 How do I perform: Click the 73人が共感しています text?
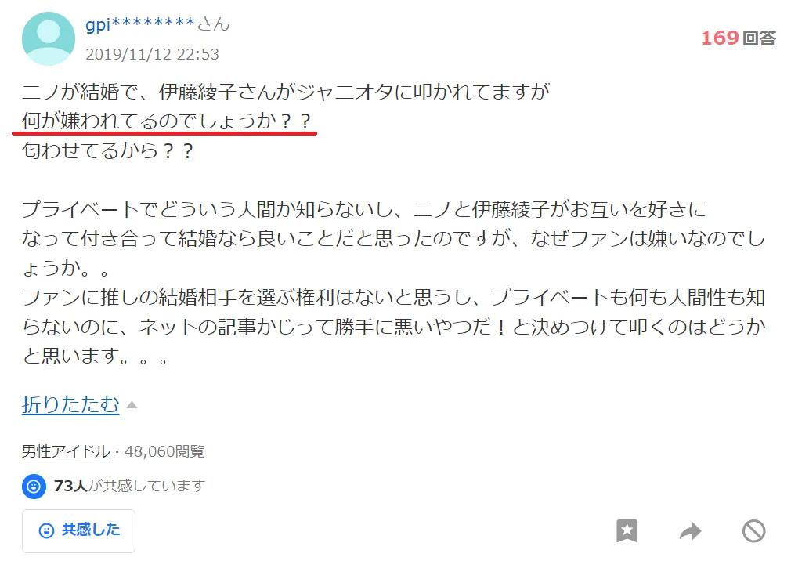click(x=129, y=486)
